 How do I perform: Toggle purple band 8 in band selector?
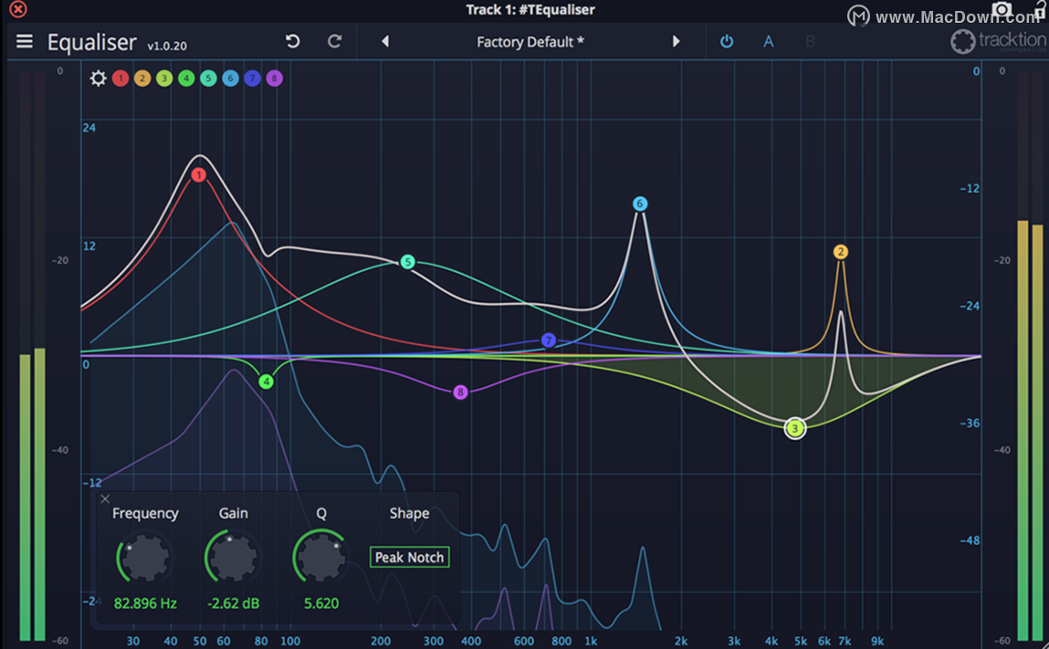tap(274, 79)
